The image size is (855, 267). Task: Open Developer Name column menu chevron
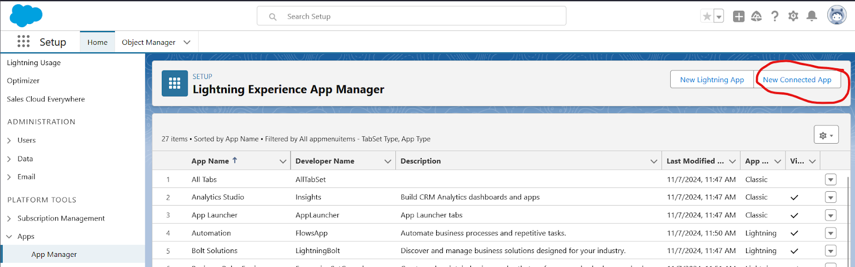(388, 161)
